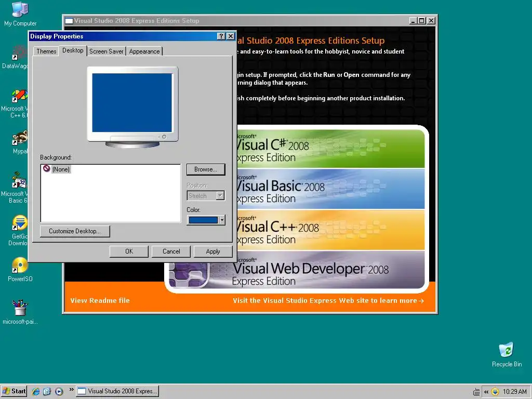Click the second Quick Launch icon
The width and height of the screenshot is (532, 399).
(47, 391)
